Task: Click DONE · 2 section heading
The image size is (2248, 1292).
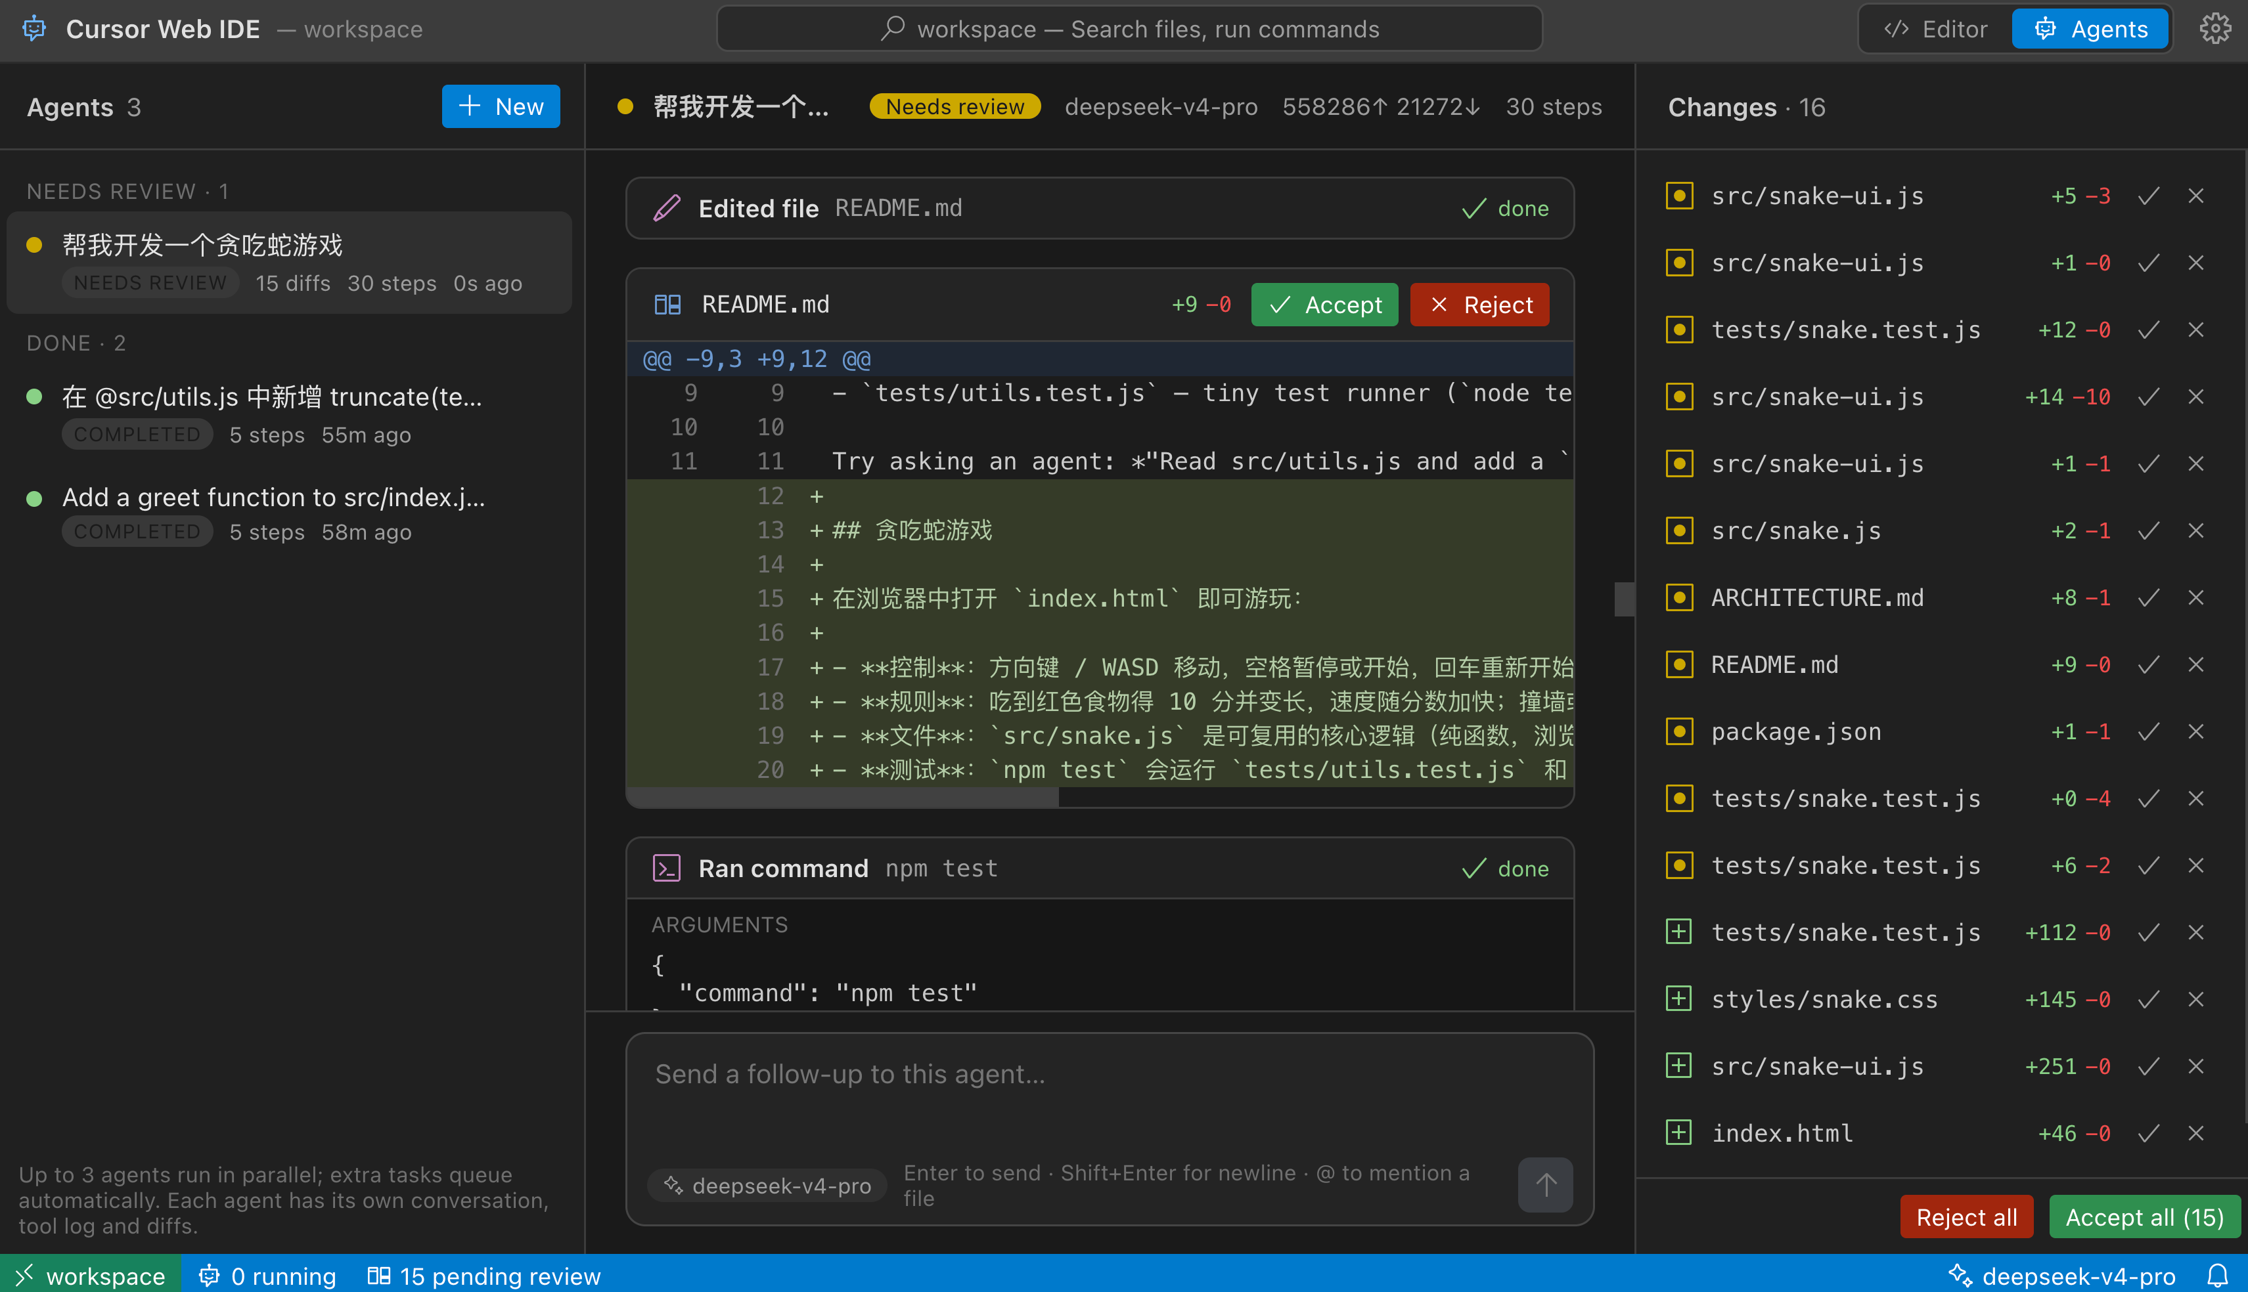Action: pos(76,343)
